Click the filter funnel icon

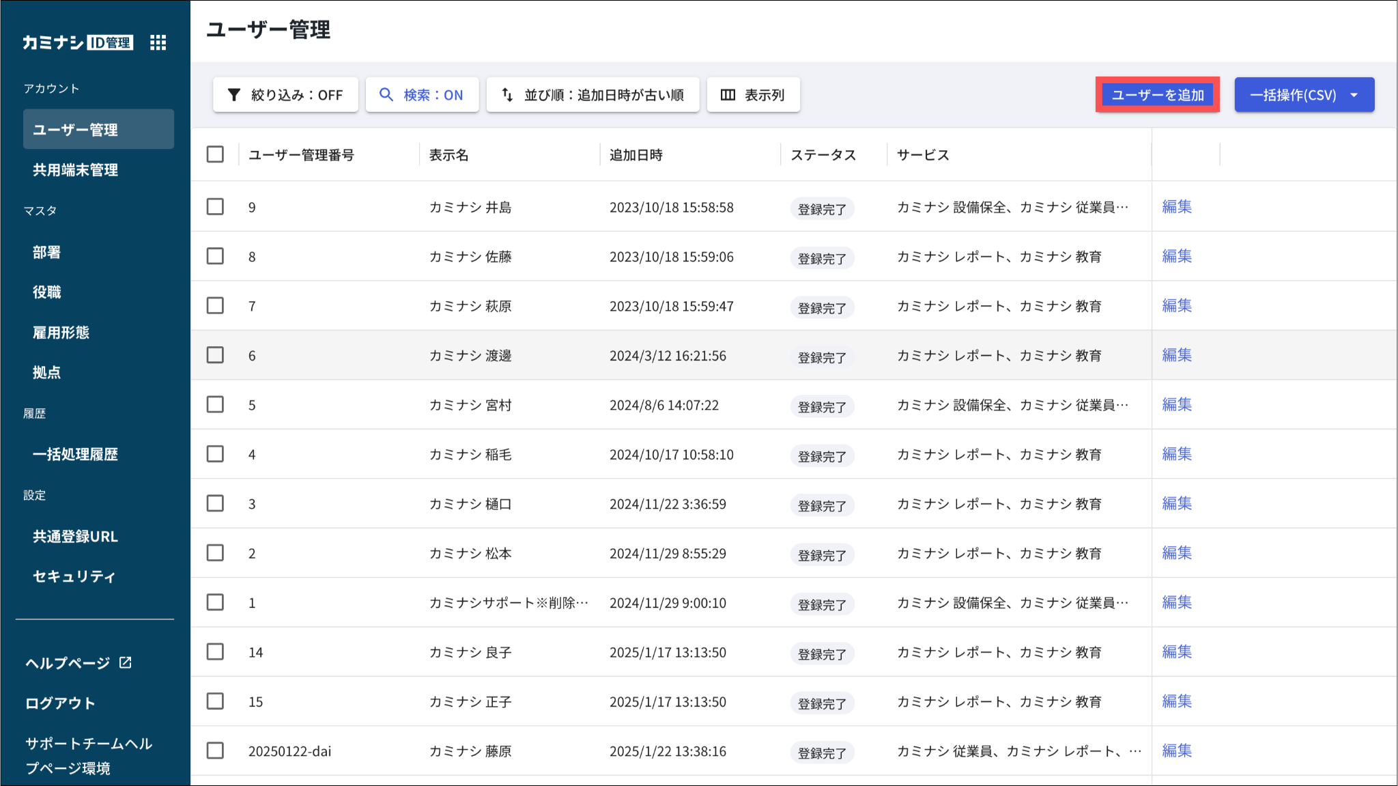234,95
